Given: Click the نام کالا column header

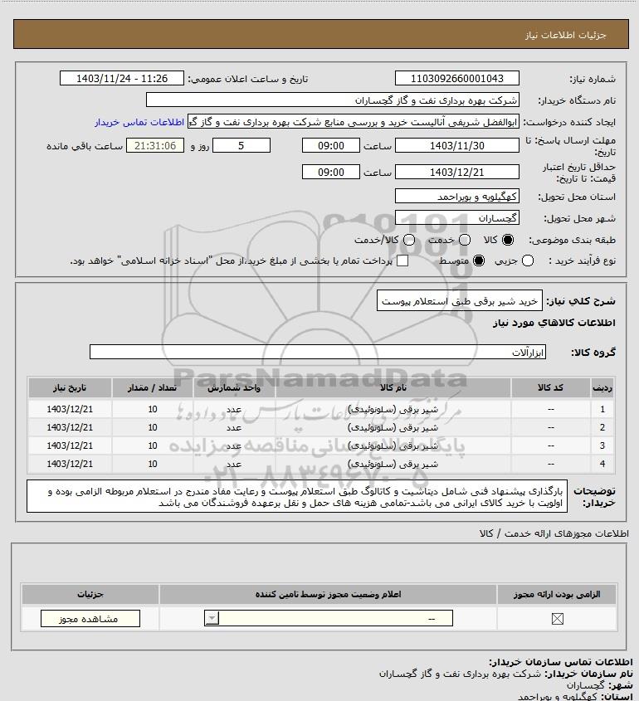Looking at the screenshot, I should (393, 387).
